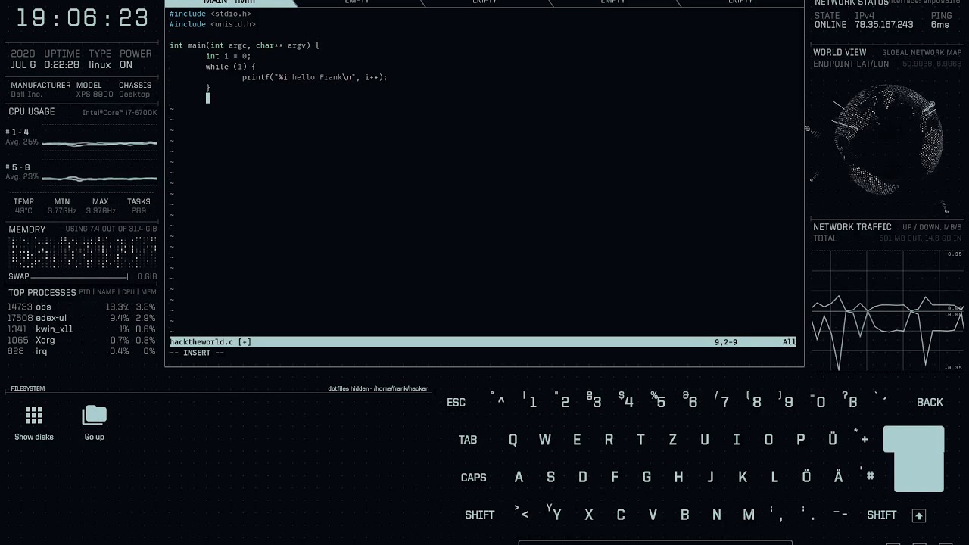The width and height of the screenshot is (969, 545).
Task: Select the irq process row
Action: click(x=82, y=351)
